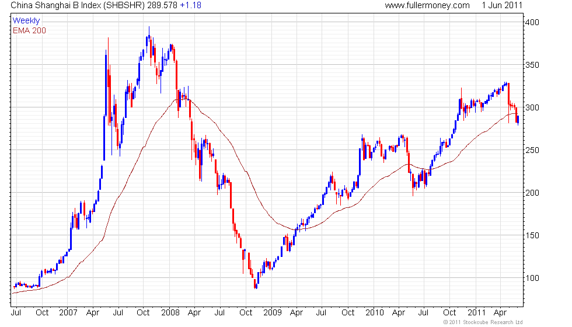Image resolution: width=572 pixels, height=327 pixels.
Task: Click the 2011 Stockcube Research Ltd copyright
Action: (483, 322)
